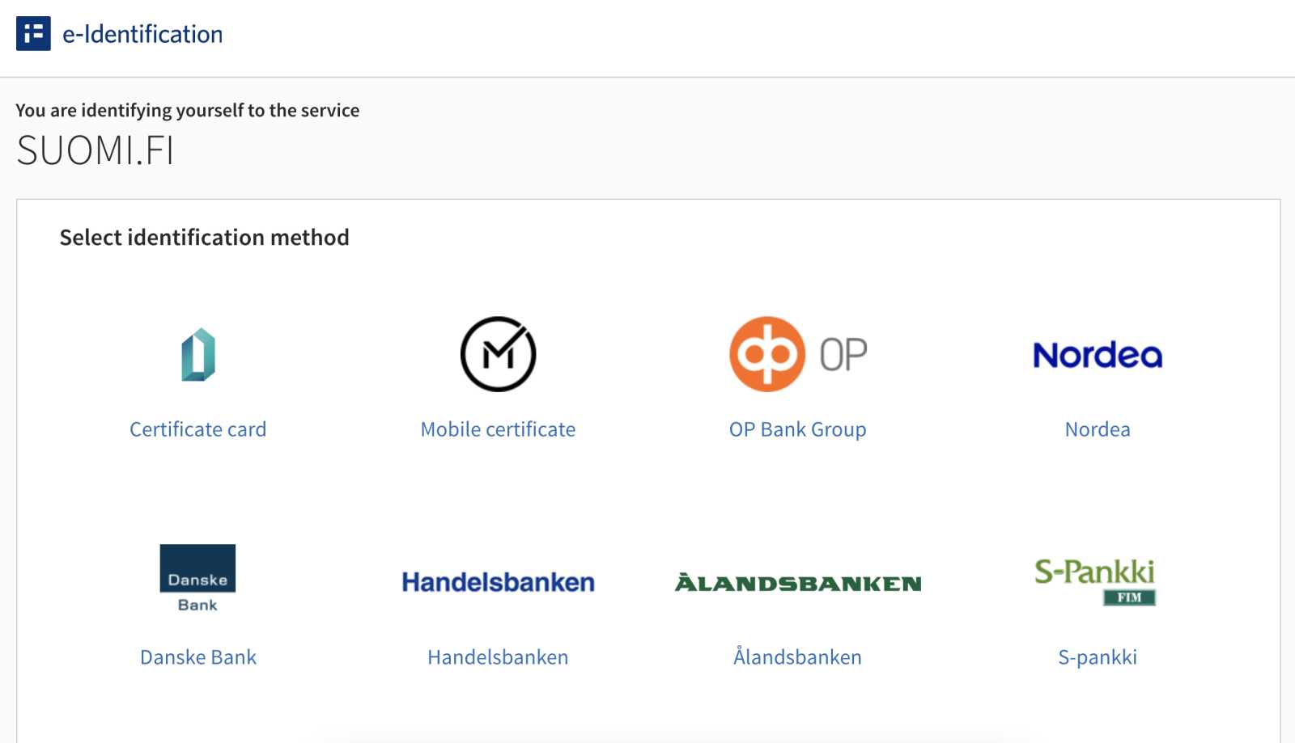1295x743 pixels.
Task: Select the Mobile certificate logo icon
Action: point(498,354)
